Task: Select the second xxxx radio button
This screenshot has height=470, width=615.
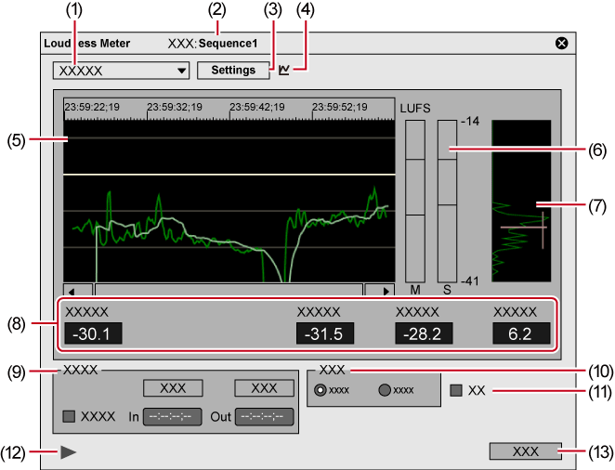Action: click(x=384, y=390)
